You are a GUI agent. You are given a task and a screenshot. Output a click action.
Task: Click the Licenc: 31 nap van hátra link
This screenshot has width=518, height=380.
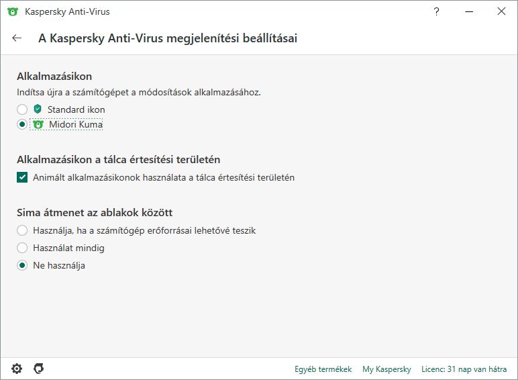[464, 369]
